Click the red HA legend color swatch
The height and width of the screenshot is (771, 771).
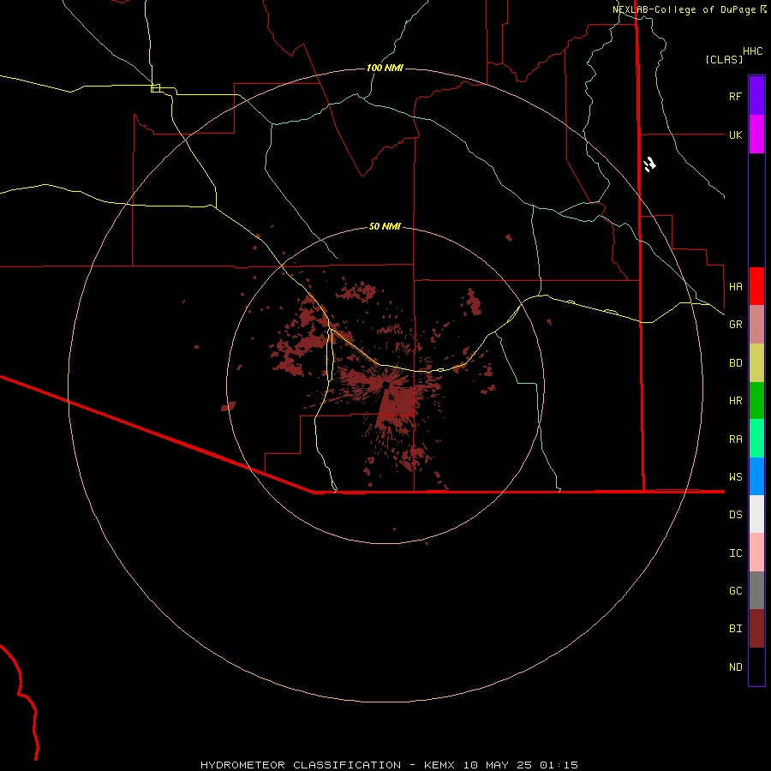(x=756, y=286)
